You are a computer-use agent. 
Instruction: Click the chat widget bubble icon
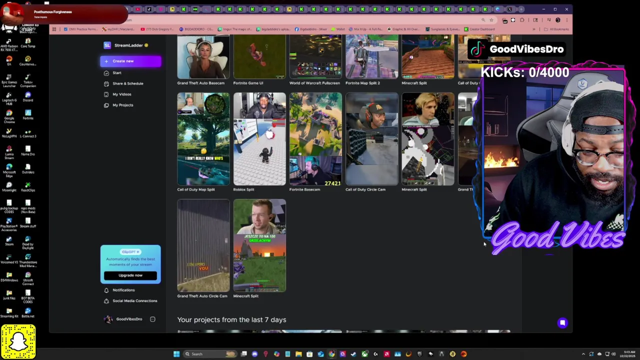click(562, 323)
